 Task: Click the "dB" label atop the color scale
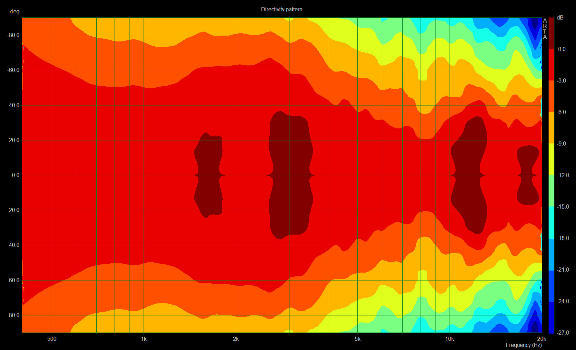[x=560, y=17]
